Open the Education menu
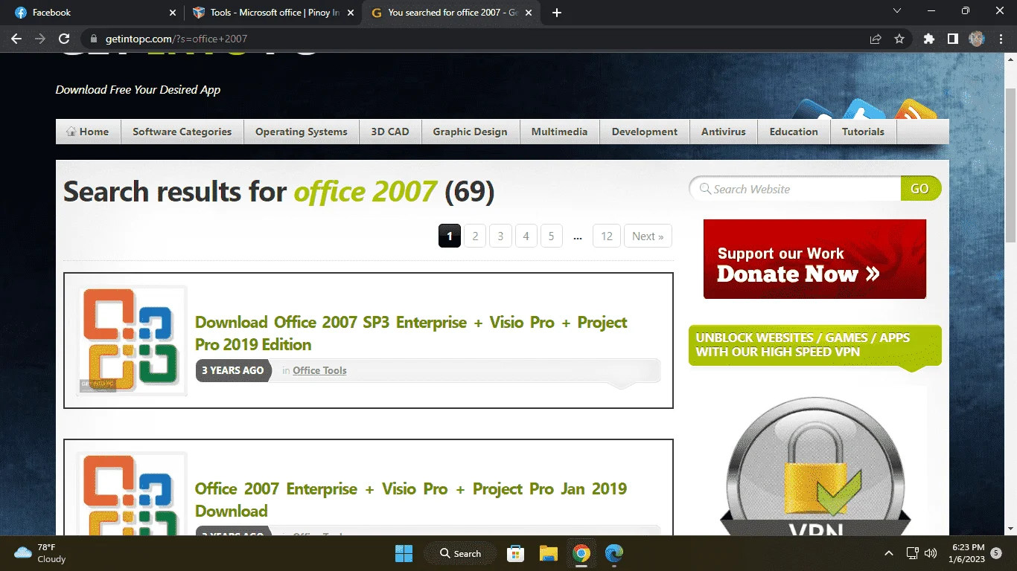The image size is (1017, 571). [794, 132]
